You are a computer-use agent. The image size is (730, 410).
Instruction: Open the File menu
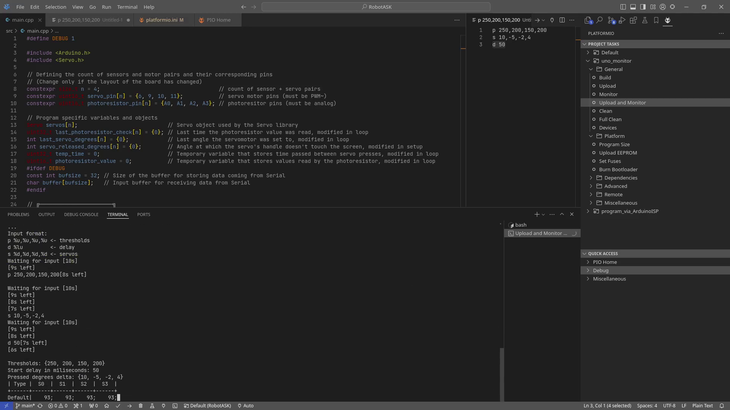20,7
